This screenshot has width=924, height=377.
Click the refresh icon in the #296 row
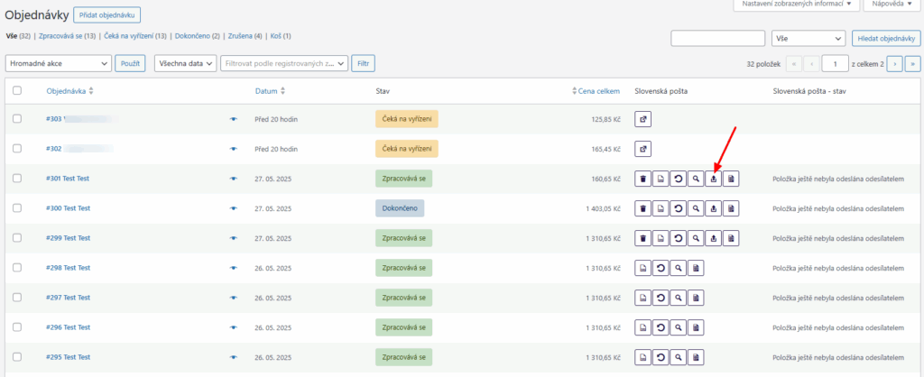click(661, 326)
